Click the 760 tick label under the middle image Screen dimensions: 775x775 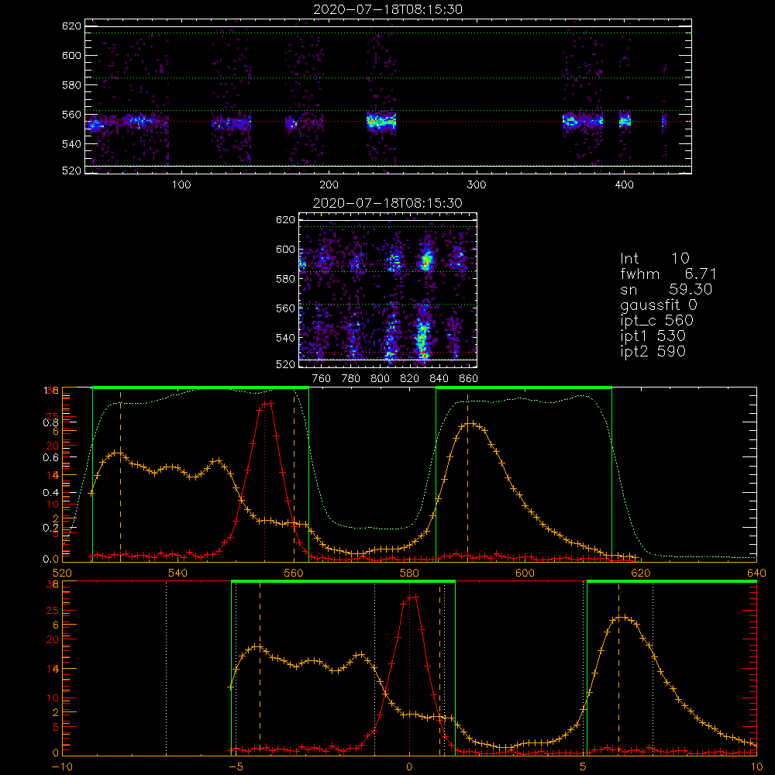[322, 379]
